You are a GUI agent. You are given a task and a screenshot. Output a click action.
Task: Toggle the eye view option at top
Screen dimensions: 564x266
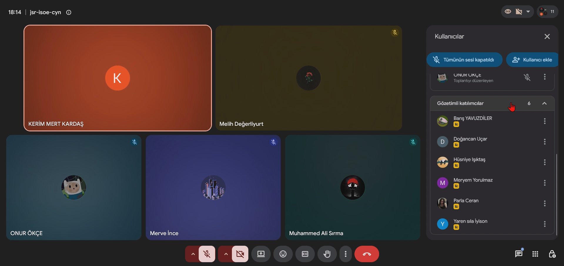pos(508,12)
